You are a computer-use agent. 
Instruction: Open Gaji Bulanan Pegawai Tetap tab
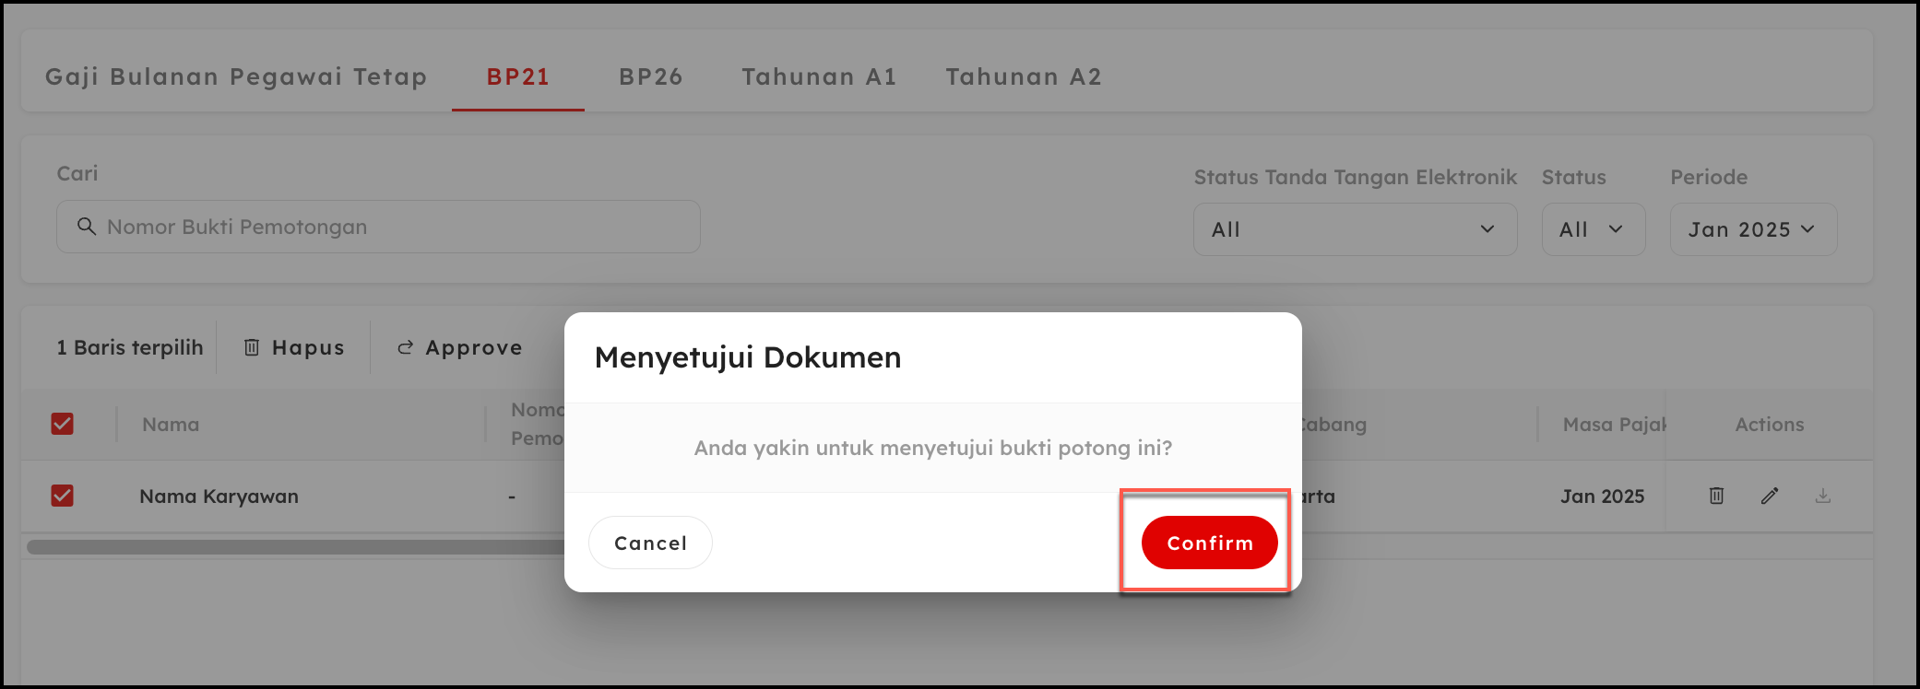[236, 76]
